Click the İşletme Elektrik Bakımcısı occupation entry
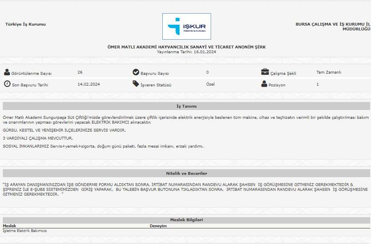 coord(25,231)
